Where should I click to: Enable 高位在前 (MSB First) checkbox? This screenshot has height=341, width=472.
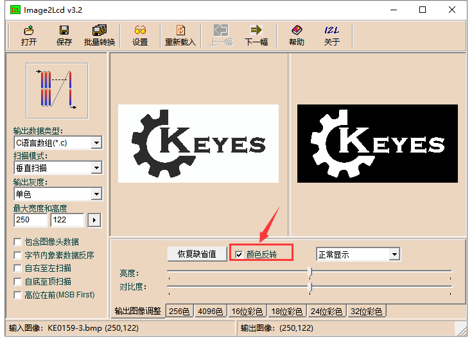18,295
